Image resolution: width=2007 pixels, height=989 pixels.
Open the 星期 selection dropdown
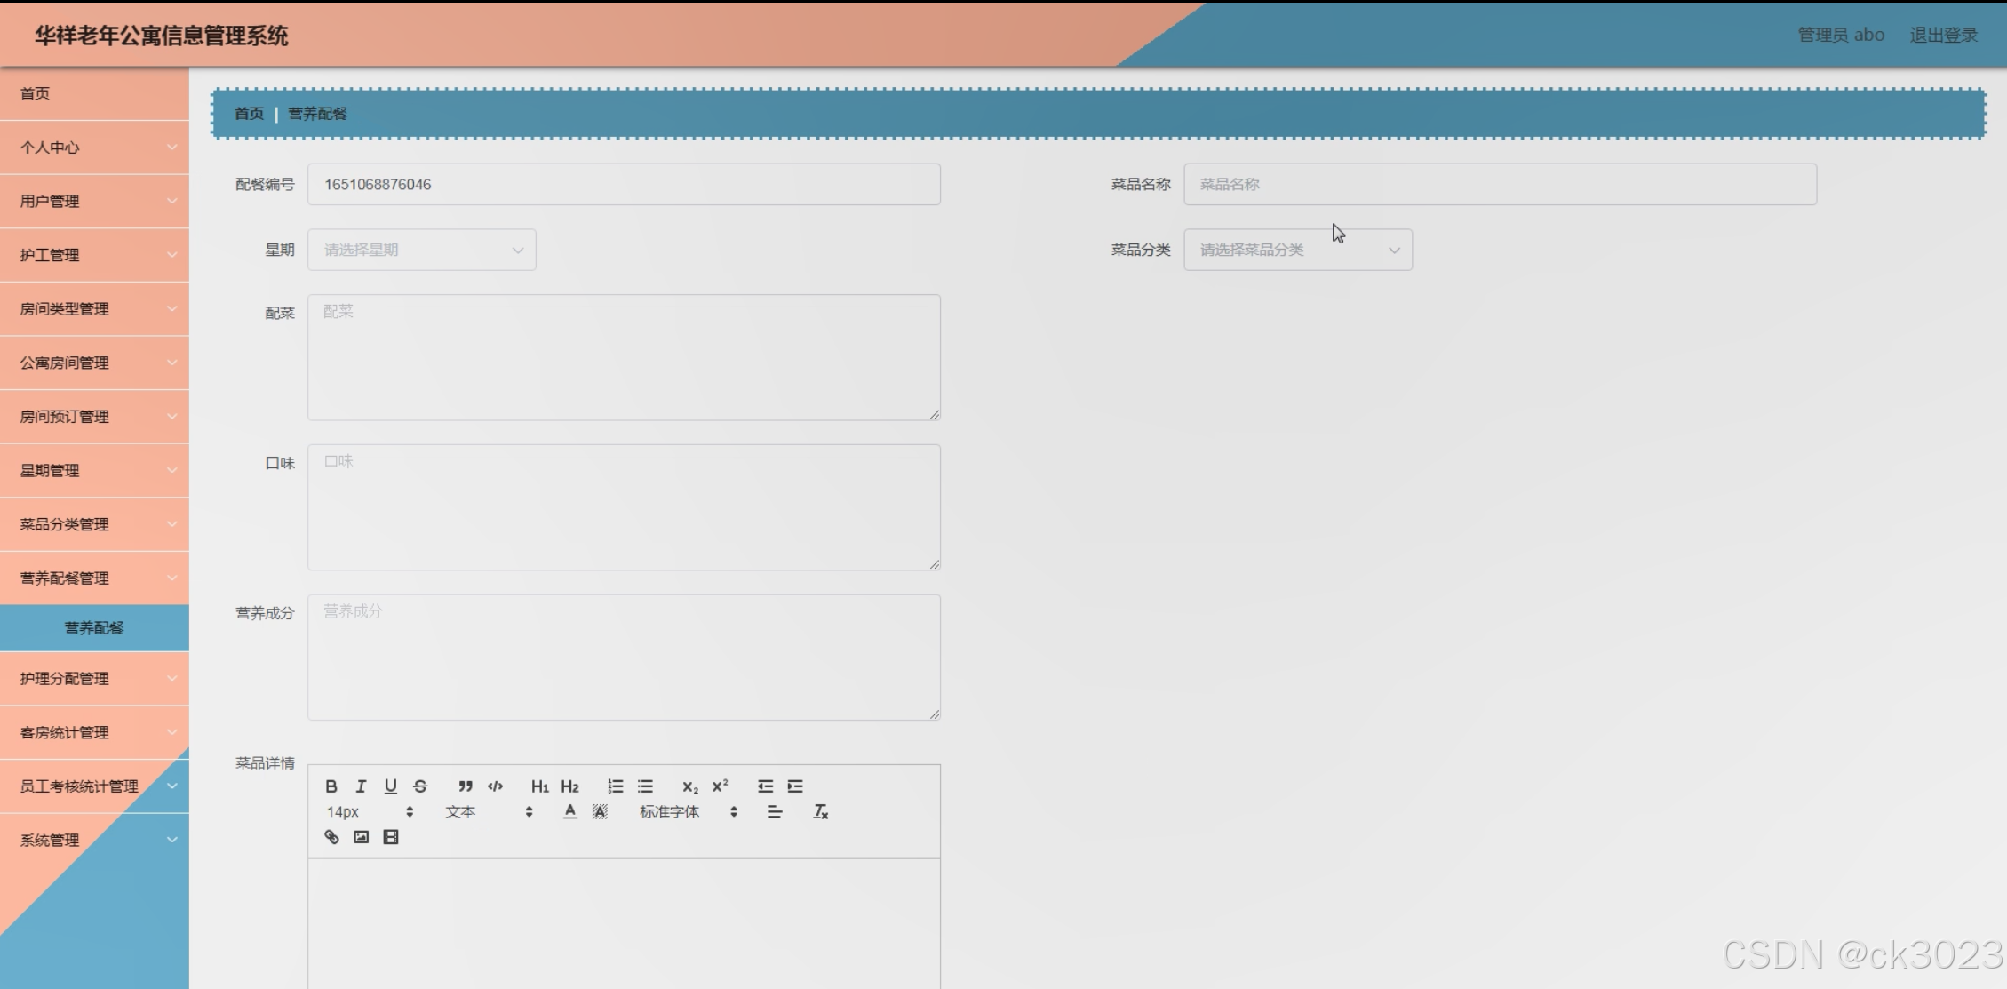(421, 250)
